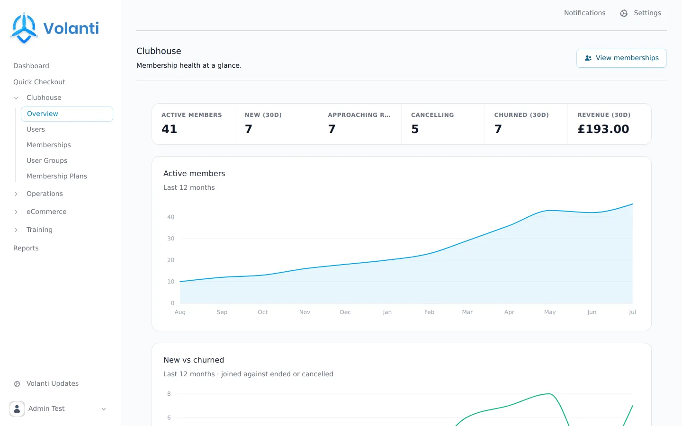Click the Training sidebar label
Screen dimensions: 682x426
coord(39,230)
